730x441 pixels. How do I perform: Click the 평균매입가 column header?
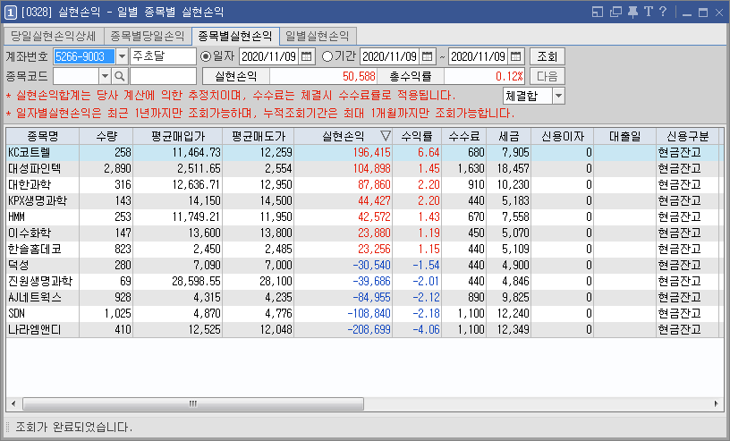pyautogui.click(x=178, y=137)
